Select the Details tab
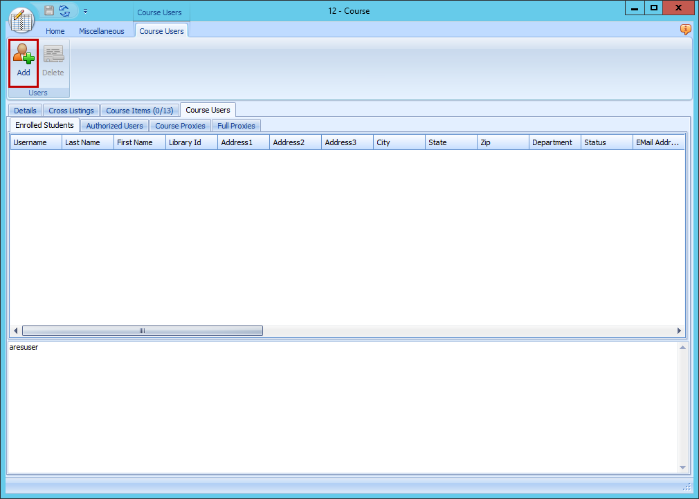 pyautogui.click(x=25, y=111)
